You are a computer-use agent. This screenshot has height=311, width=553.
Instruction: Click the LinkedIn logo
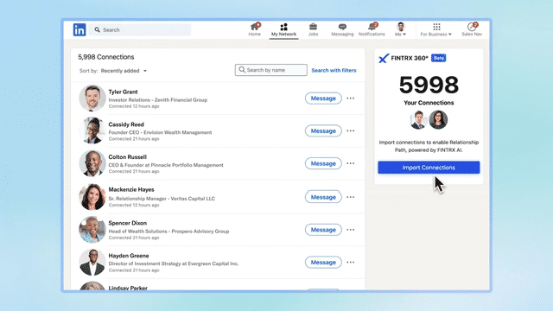(x=79, y=29)
